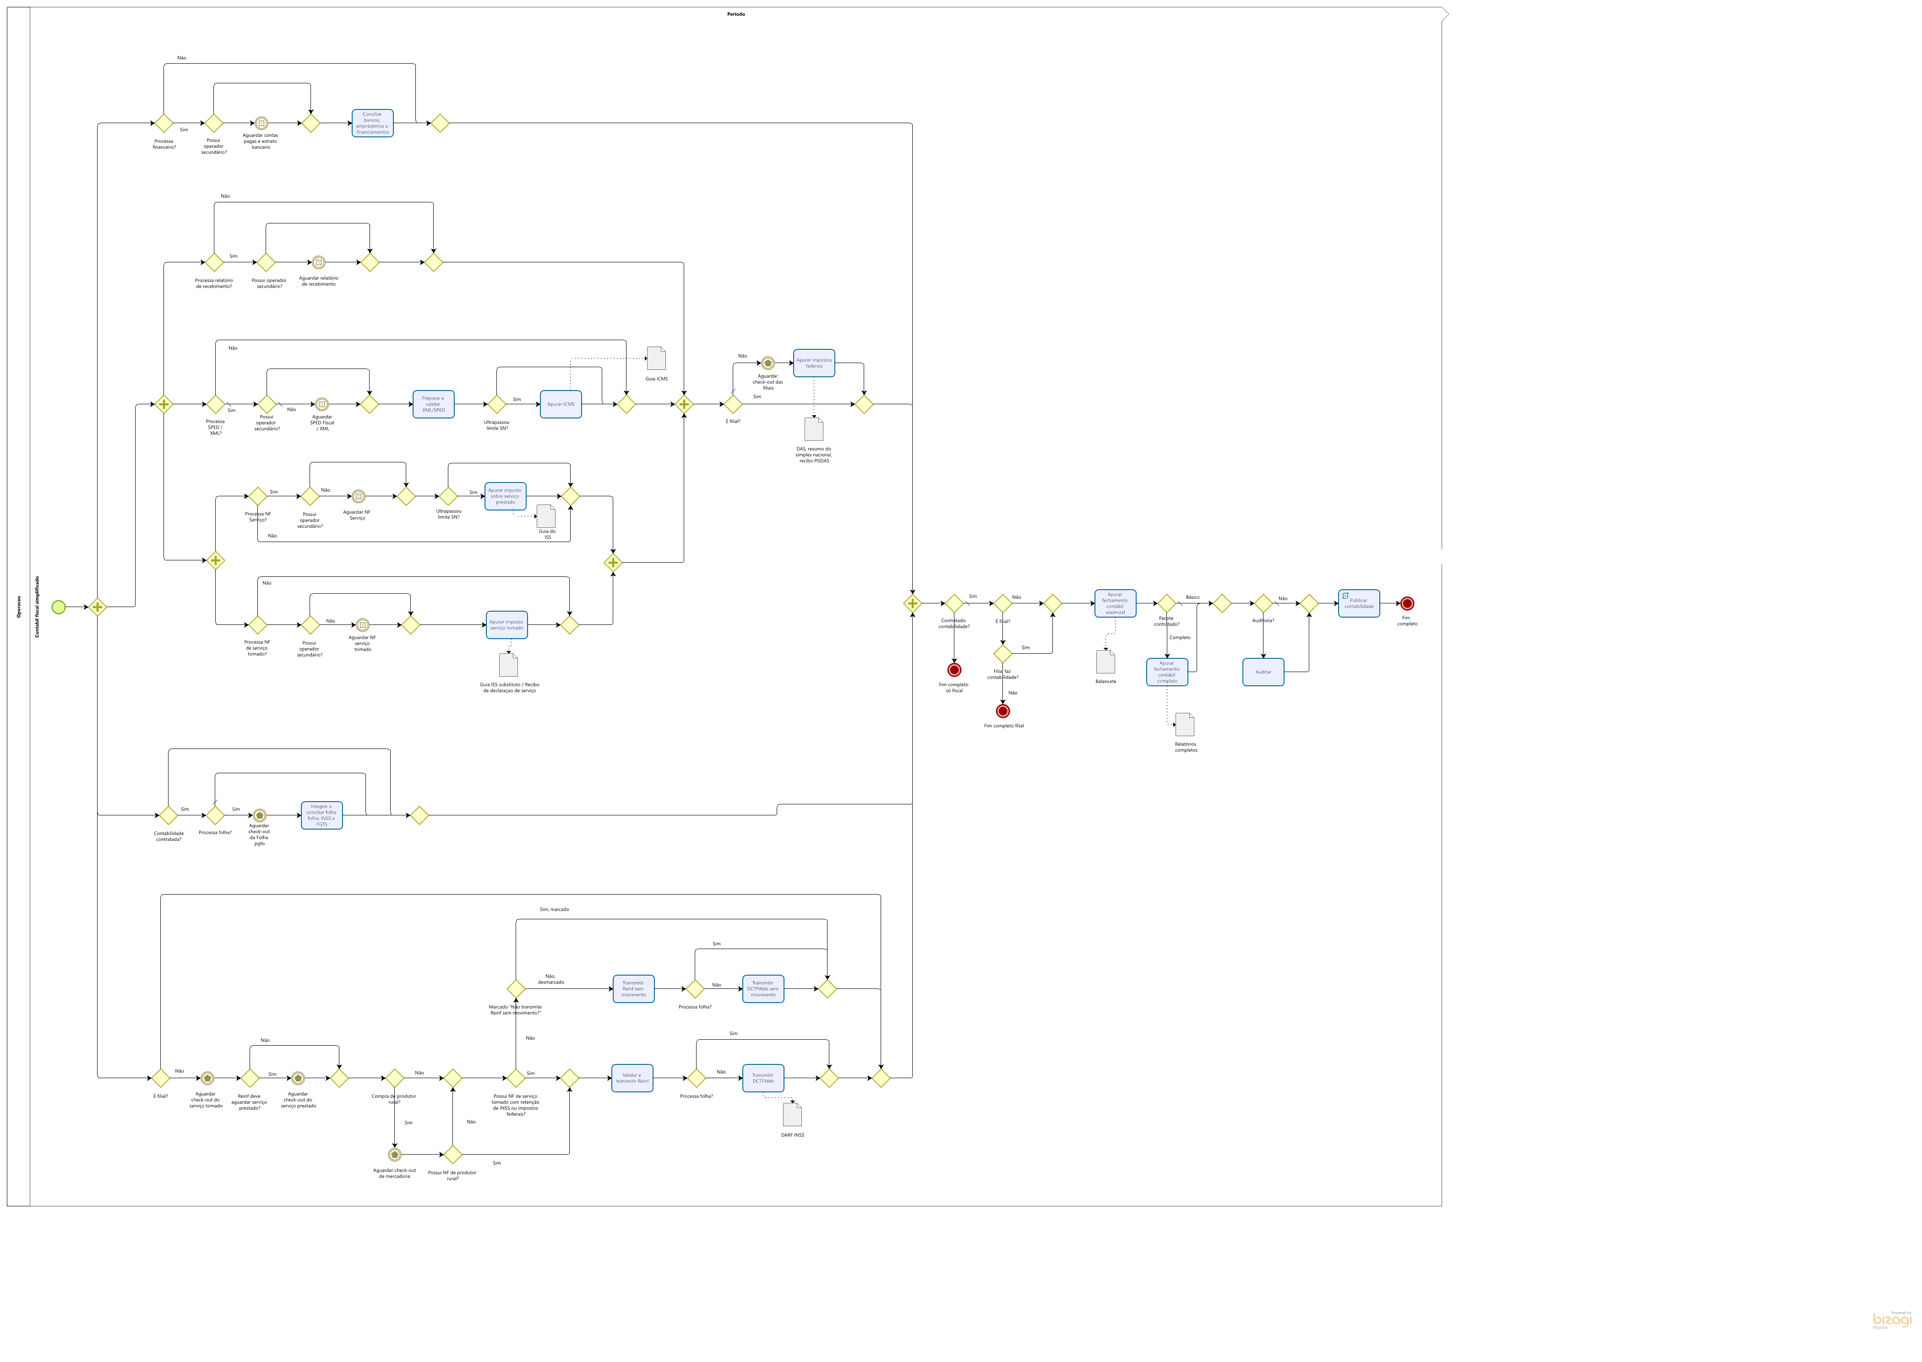Click the 'DARF INSS' data object
Image resolution: width=1922 pixels, height=1362 pixels.
[x=792, y=1115]
